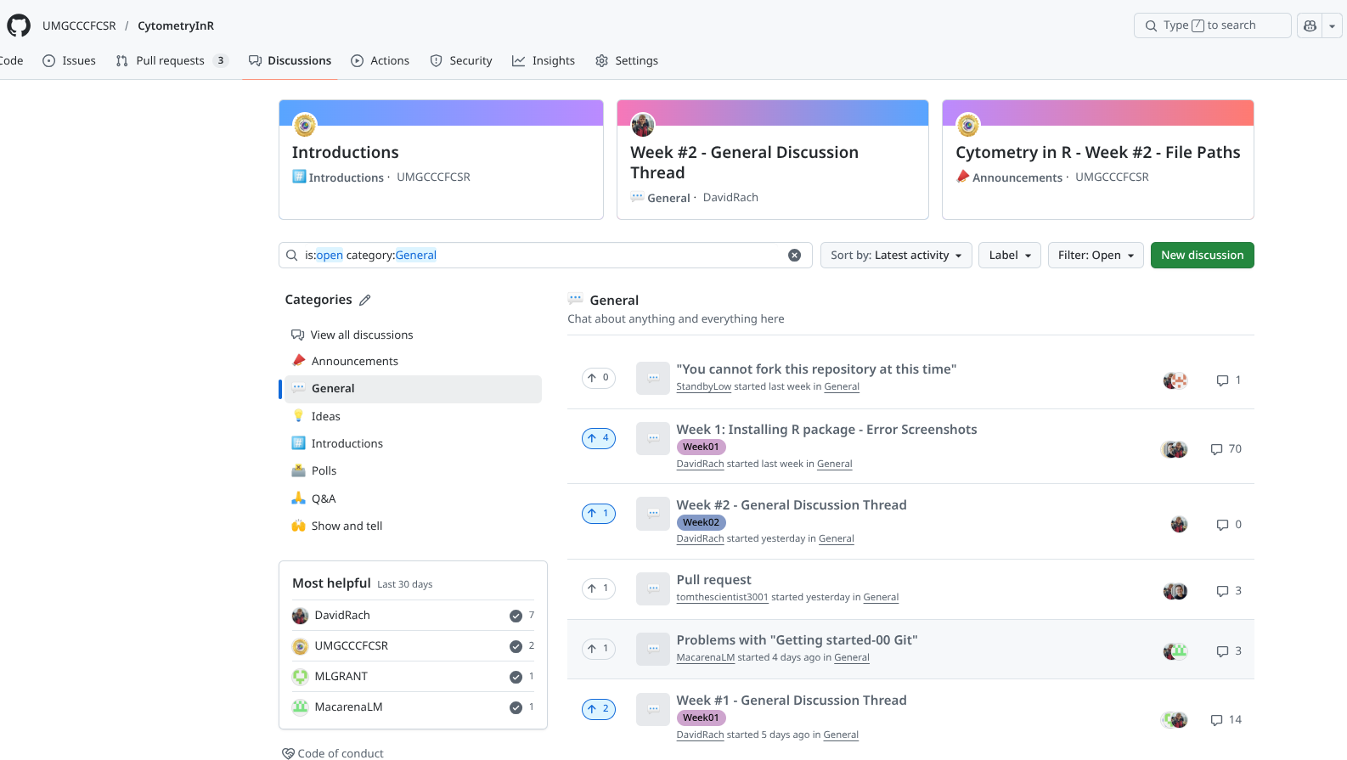Viewport: 1347px width, 760px height.
Task: Click the New discussion button
Action: click(x=1202, y=256)
